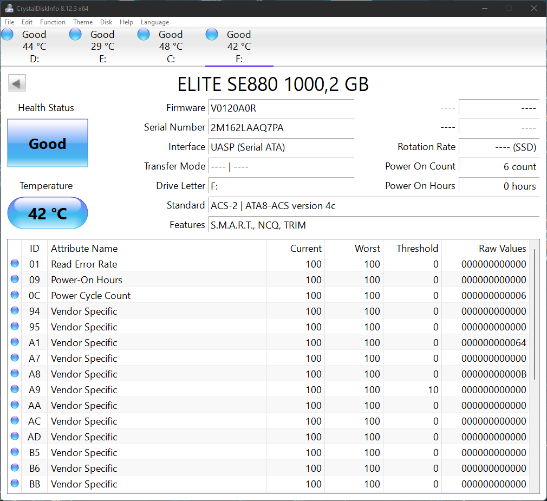Screen dimensions: 547x501
Task: Click the Interface field UASP (Serial ATA)
Action: [x=281, y=147]
